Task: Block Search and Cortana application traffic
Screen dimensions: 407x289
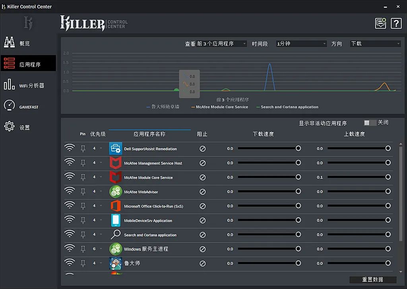Action: click(x=202, y=235)
